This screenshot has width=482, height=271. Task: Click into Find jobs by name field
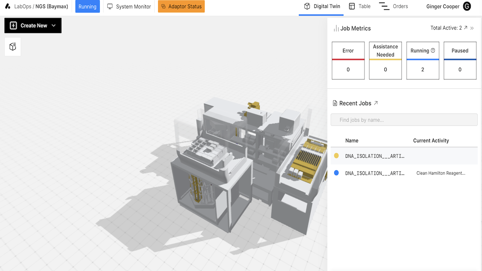click(404, 120)
